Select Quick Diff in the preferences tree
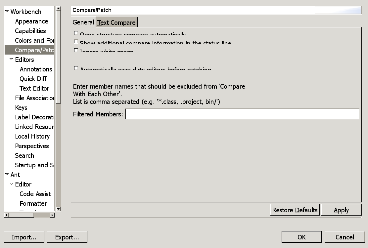 (33, 79)
